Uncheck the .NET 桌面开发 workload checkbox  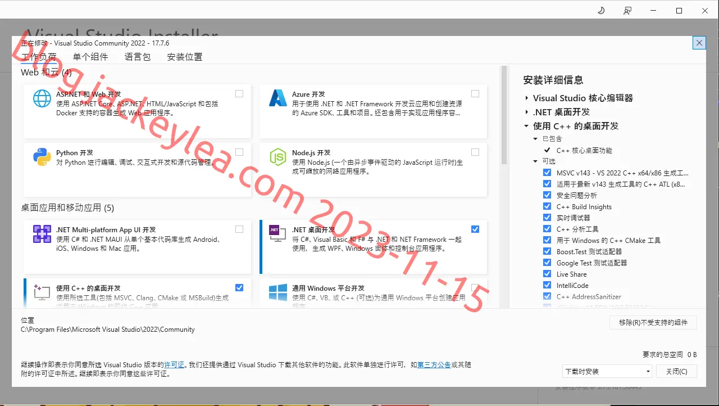[x=475, y=229]
